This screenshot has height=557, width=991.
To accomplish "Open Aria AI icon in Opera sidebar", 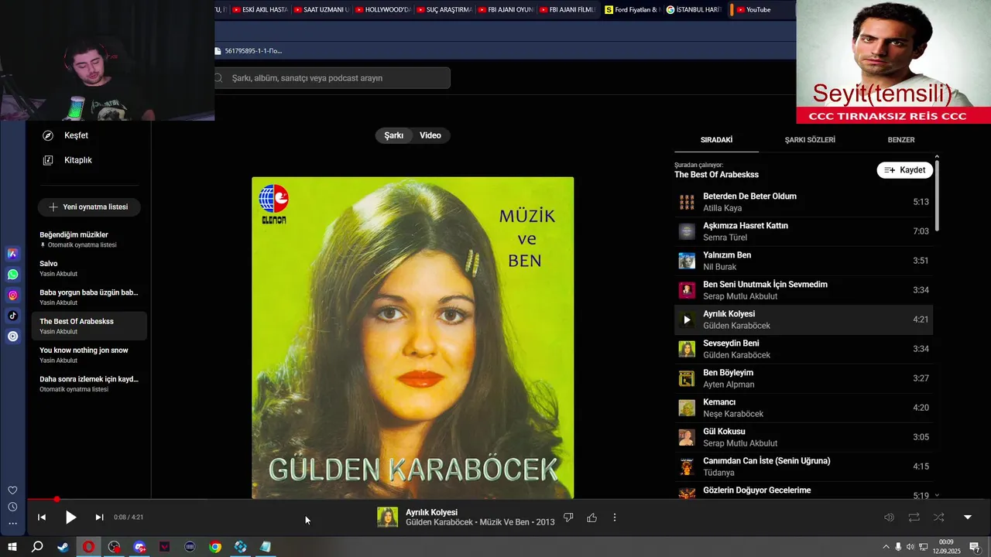I will 12,254.
